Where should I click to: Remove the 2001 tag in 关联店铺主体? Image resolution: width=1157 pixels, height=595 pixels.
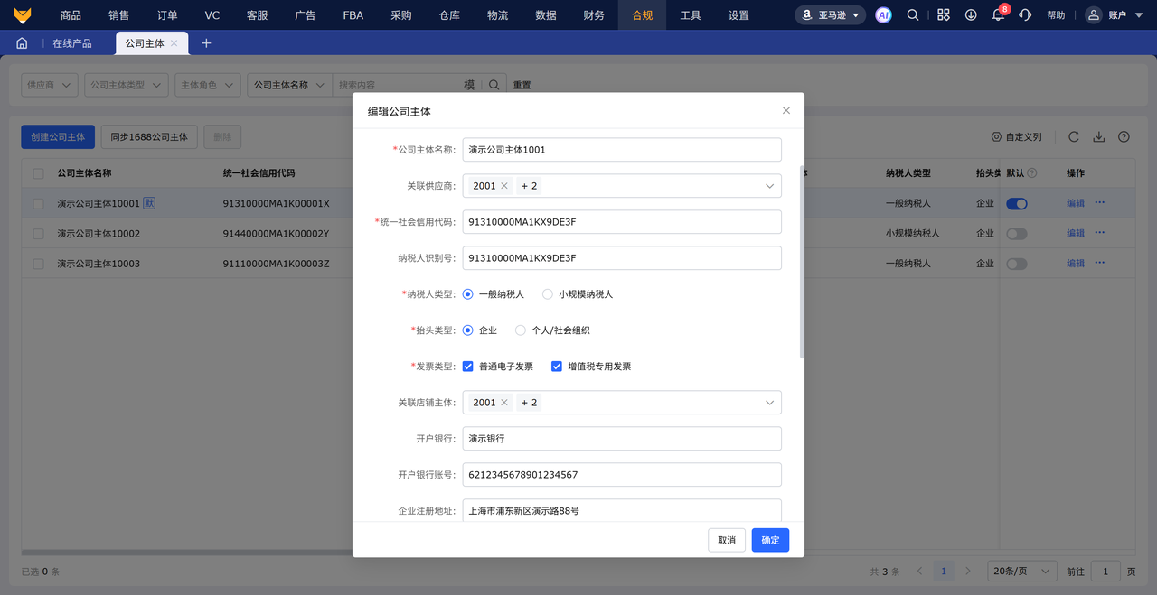click(504, 403)
